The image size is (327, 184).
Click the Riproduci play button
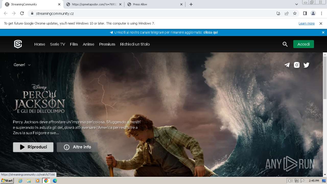point(33,147)
